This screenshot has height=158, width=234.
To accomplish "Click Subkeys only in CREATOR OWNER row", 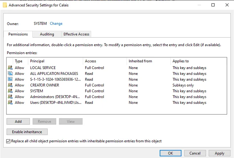I will 183,85.
